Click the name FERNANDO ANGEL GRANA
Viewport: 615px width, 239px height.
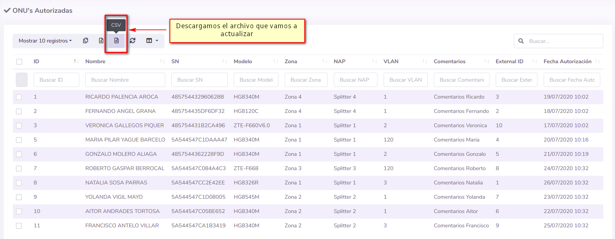[120, 111]
